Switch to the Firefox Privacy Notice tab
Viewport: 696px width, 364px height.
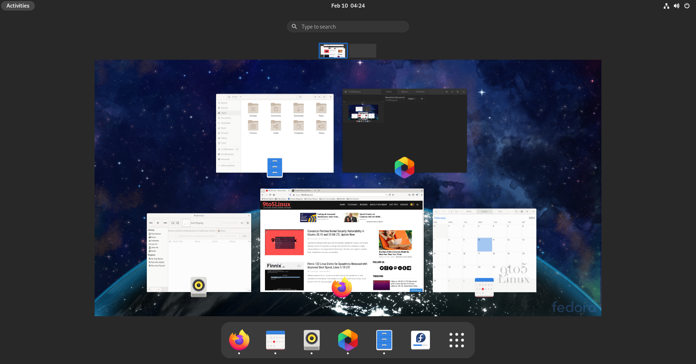[303, 191]
